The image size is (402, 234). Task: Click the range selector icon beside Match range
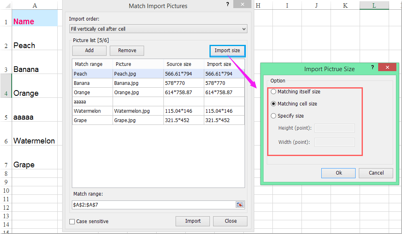click(240, 204)
